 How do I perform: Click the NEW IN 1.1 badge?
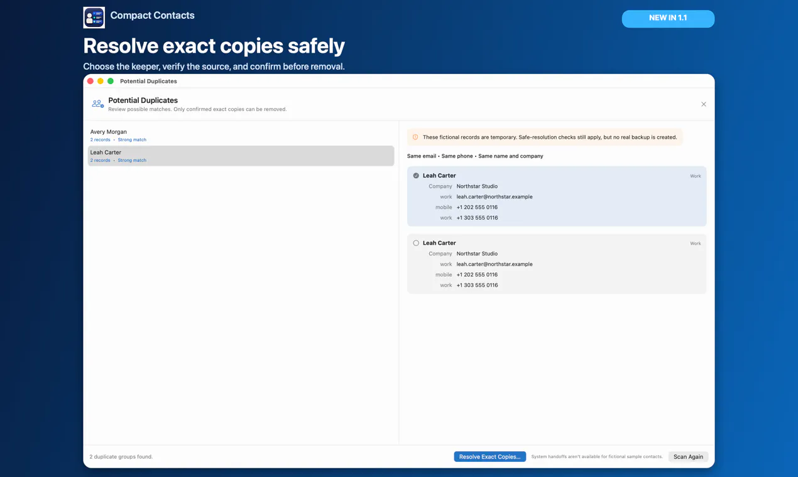(668, 18)
